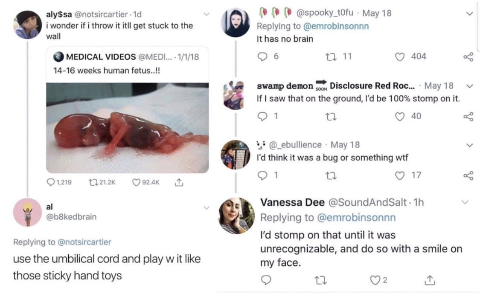Open replies on the spooky_t0fu tweet
This screenshot has width=480, height=296.
coord(262,57)
